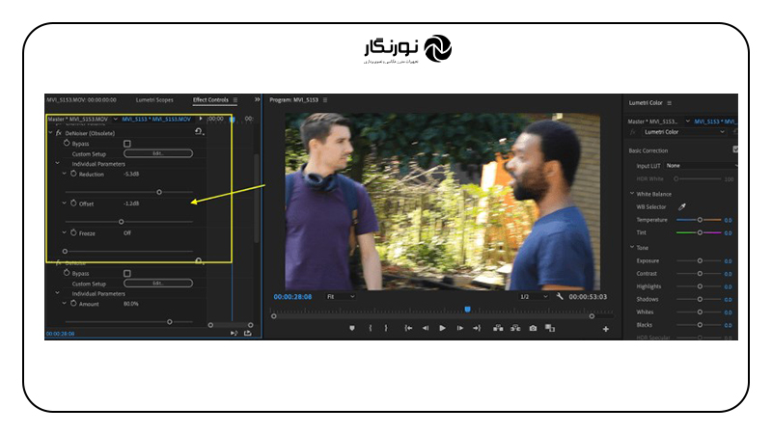The height and width of the screenshot is (434, 772).
Task: Open Program monitor panel menu icon
Action: tap(325, 100)
